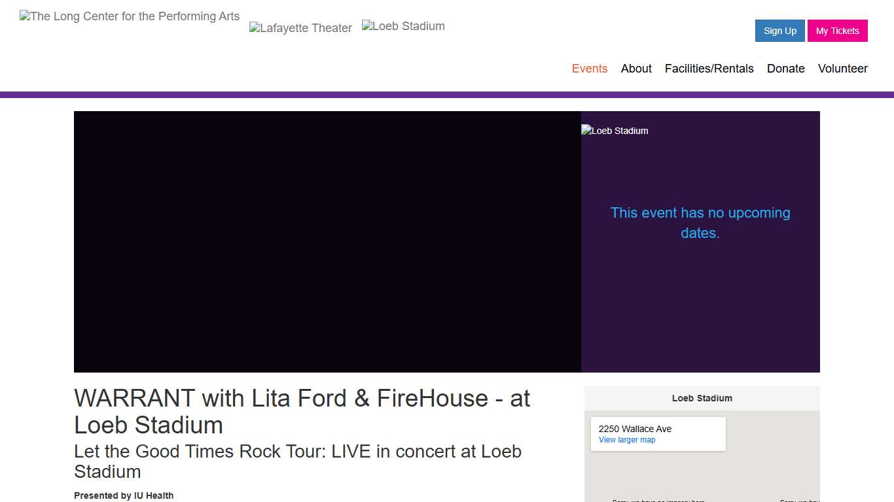Select the Lafayette Theater logo
The image size is (894, 502).
coord(300,27)
